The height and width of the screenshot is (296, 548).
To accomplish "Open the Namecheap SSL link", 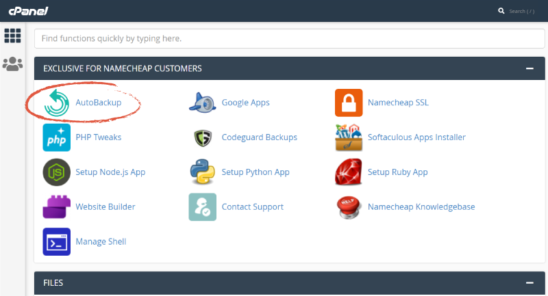I will 398,103.
